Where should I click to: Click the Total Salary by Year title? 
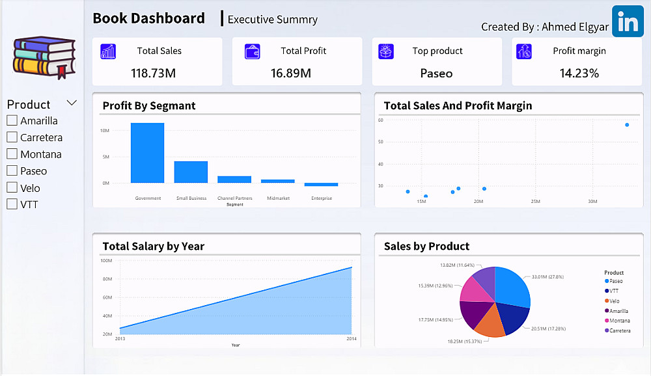[154, 247]
